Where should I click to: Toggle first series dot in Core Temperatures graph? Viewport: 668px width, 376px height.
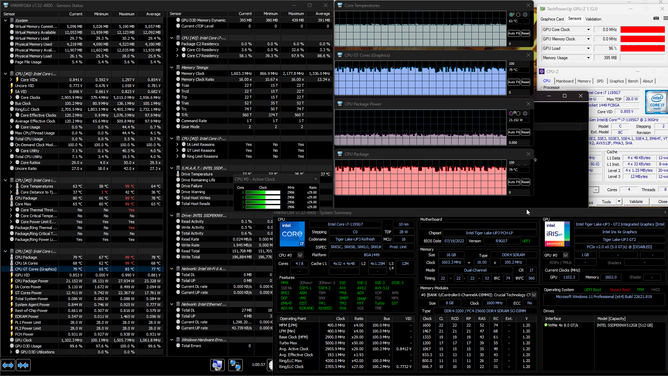(511, 15)
